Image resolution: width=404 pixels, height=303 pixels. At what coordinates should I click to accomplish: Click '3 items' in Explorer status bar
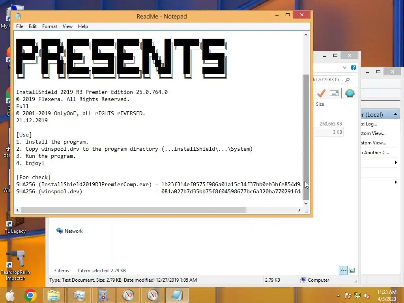pyautogui.click(x=61, y=271)
